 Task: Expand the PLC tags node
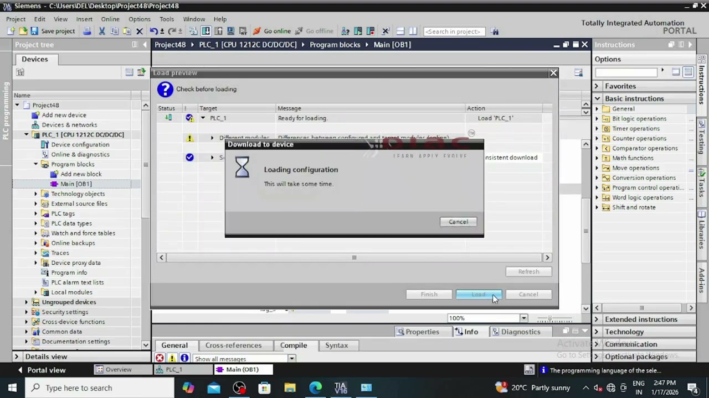pos(35,213)
